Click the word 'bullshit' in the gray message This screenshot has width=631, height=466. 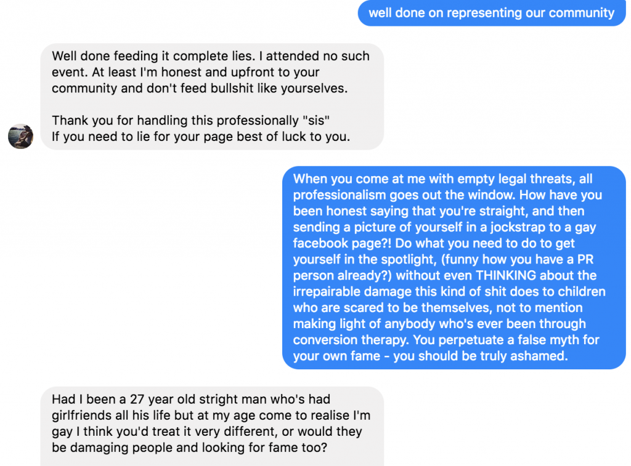(229, 88)
